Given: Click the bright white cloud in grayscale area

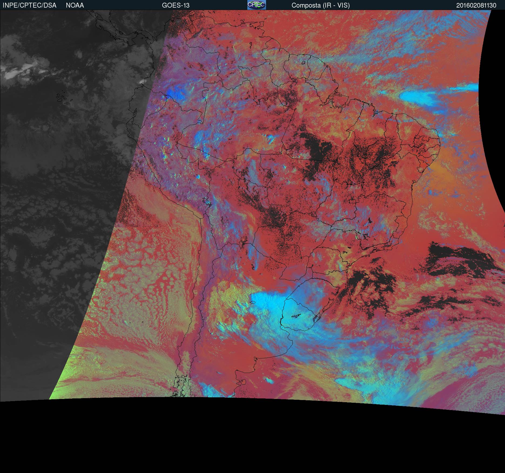Looking at the screenshot, I should pos(24,70).
